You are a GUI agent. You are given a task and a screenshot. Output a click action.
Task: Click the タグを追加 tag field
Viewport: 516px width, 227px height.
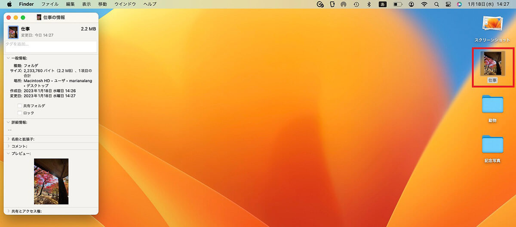pos(51,47)
